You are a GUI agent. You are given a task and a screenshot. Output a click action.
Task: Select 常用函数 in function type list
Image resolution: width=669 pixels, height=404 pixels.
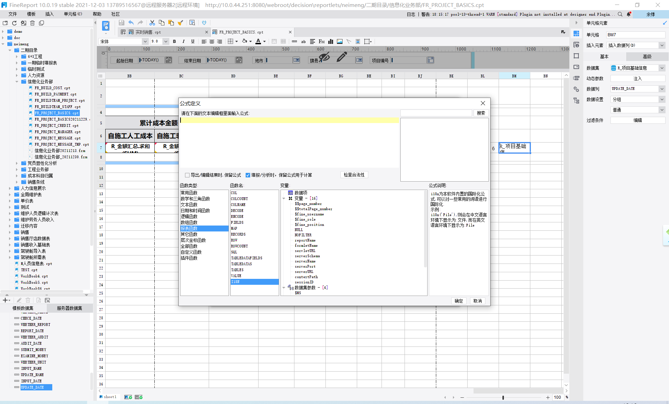coord(189,193)
